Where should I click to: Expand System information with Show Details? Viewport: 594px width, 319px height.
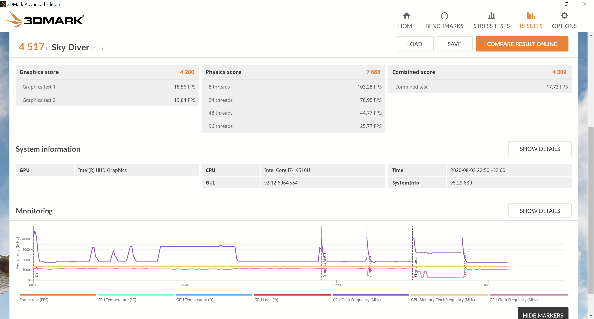pos(540,149)
